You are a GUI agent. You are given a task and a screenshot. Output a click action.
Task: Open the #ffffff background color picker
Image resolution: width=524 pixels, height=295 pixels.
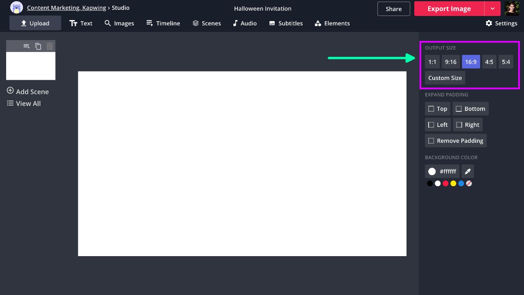click(442, 171)
